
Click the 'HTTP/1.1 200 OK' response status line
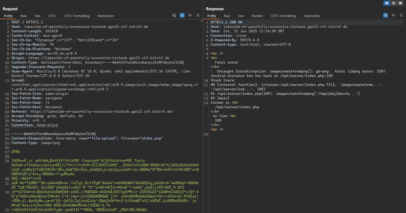[227, 22]
